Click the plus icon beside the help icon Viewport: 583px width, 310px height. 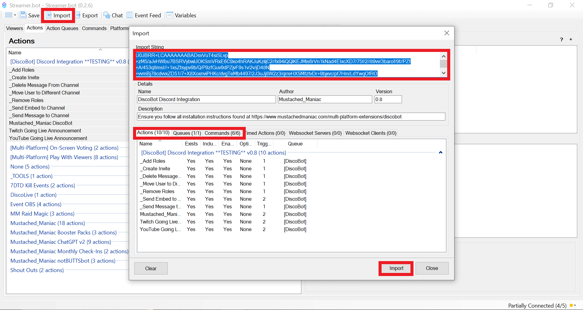tap(571, 39)
